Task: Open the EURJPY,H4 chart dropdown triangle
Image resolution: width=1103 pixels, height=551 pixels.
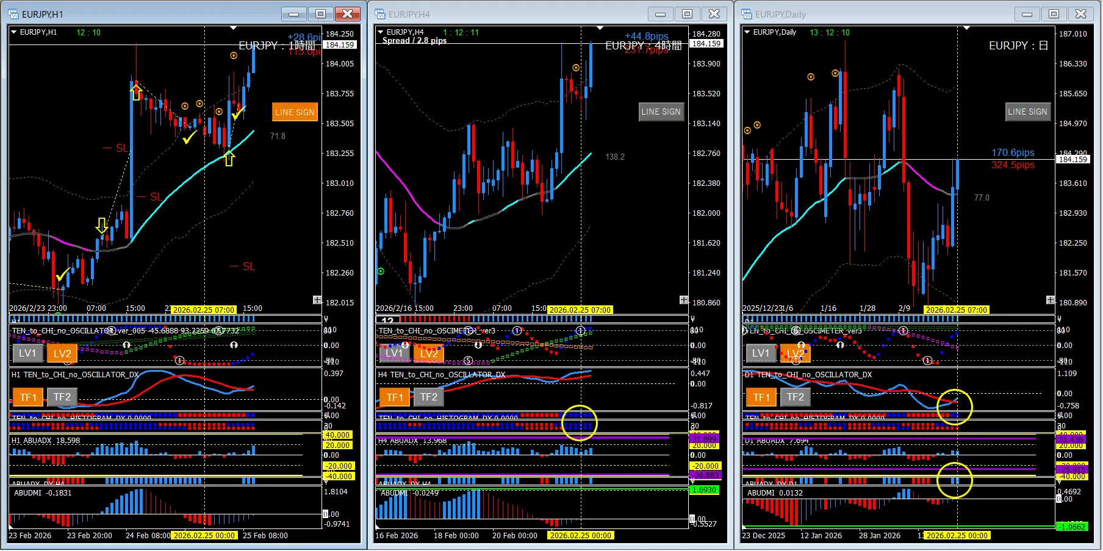Action: click(x=381, y=32)
